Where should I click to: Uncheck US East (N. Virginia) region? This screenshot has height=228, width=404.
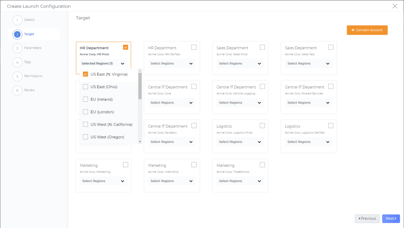pos(86,74)
